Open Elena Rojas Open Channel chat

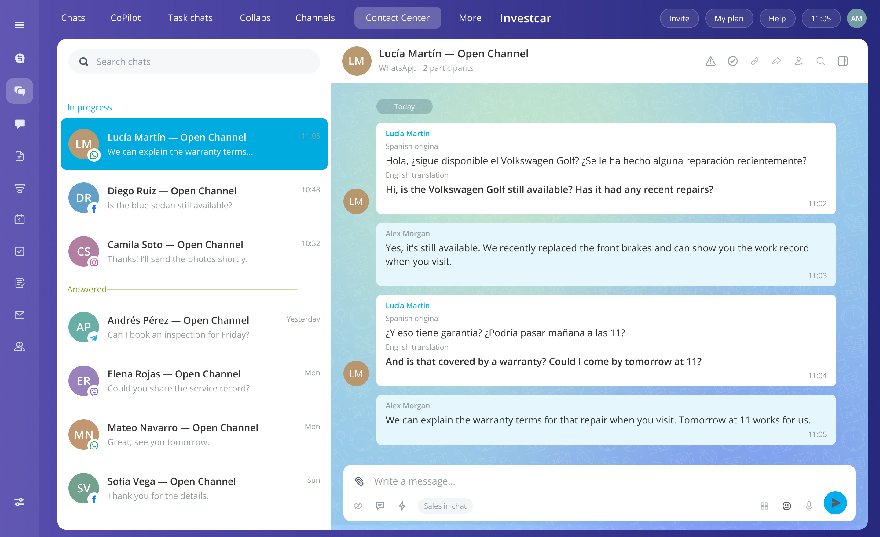[x=194, y=381]
